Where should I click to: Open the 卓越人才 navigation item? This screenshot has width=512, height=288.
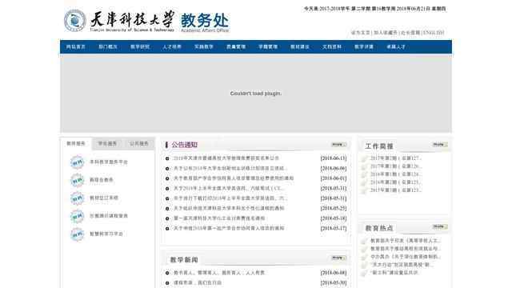click(396, 46)
